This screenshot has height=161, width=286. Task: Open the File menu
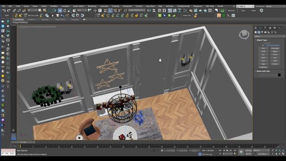point(4,6)
